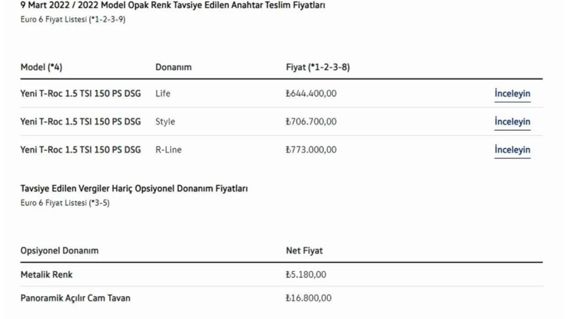The width and height of the screenshot is (567, 319).
Task: Follow the İnceleyin link for R-Line
Action: [512, 150]
